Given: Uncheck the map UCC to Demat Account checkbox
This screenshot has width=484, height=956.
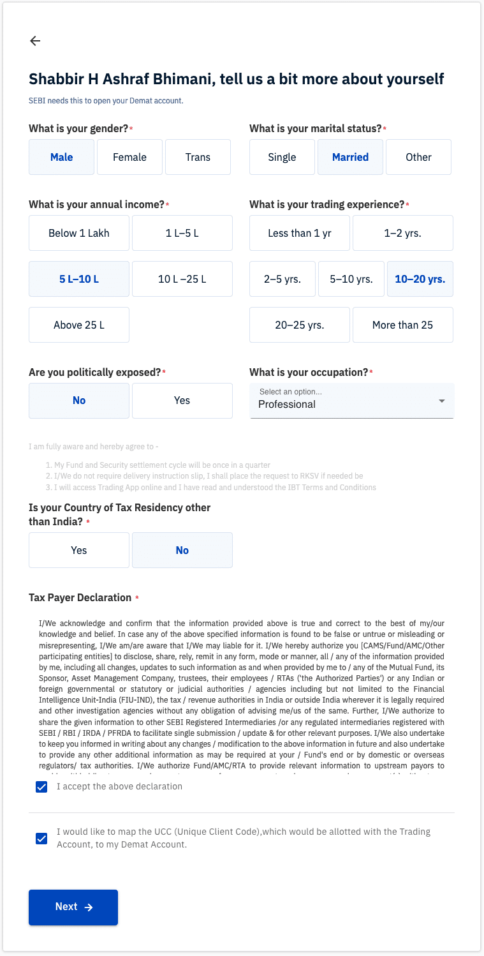Looking at the screenshot, I should [41, 839].
